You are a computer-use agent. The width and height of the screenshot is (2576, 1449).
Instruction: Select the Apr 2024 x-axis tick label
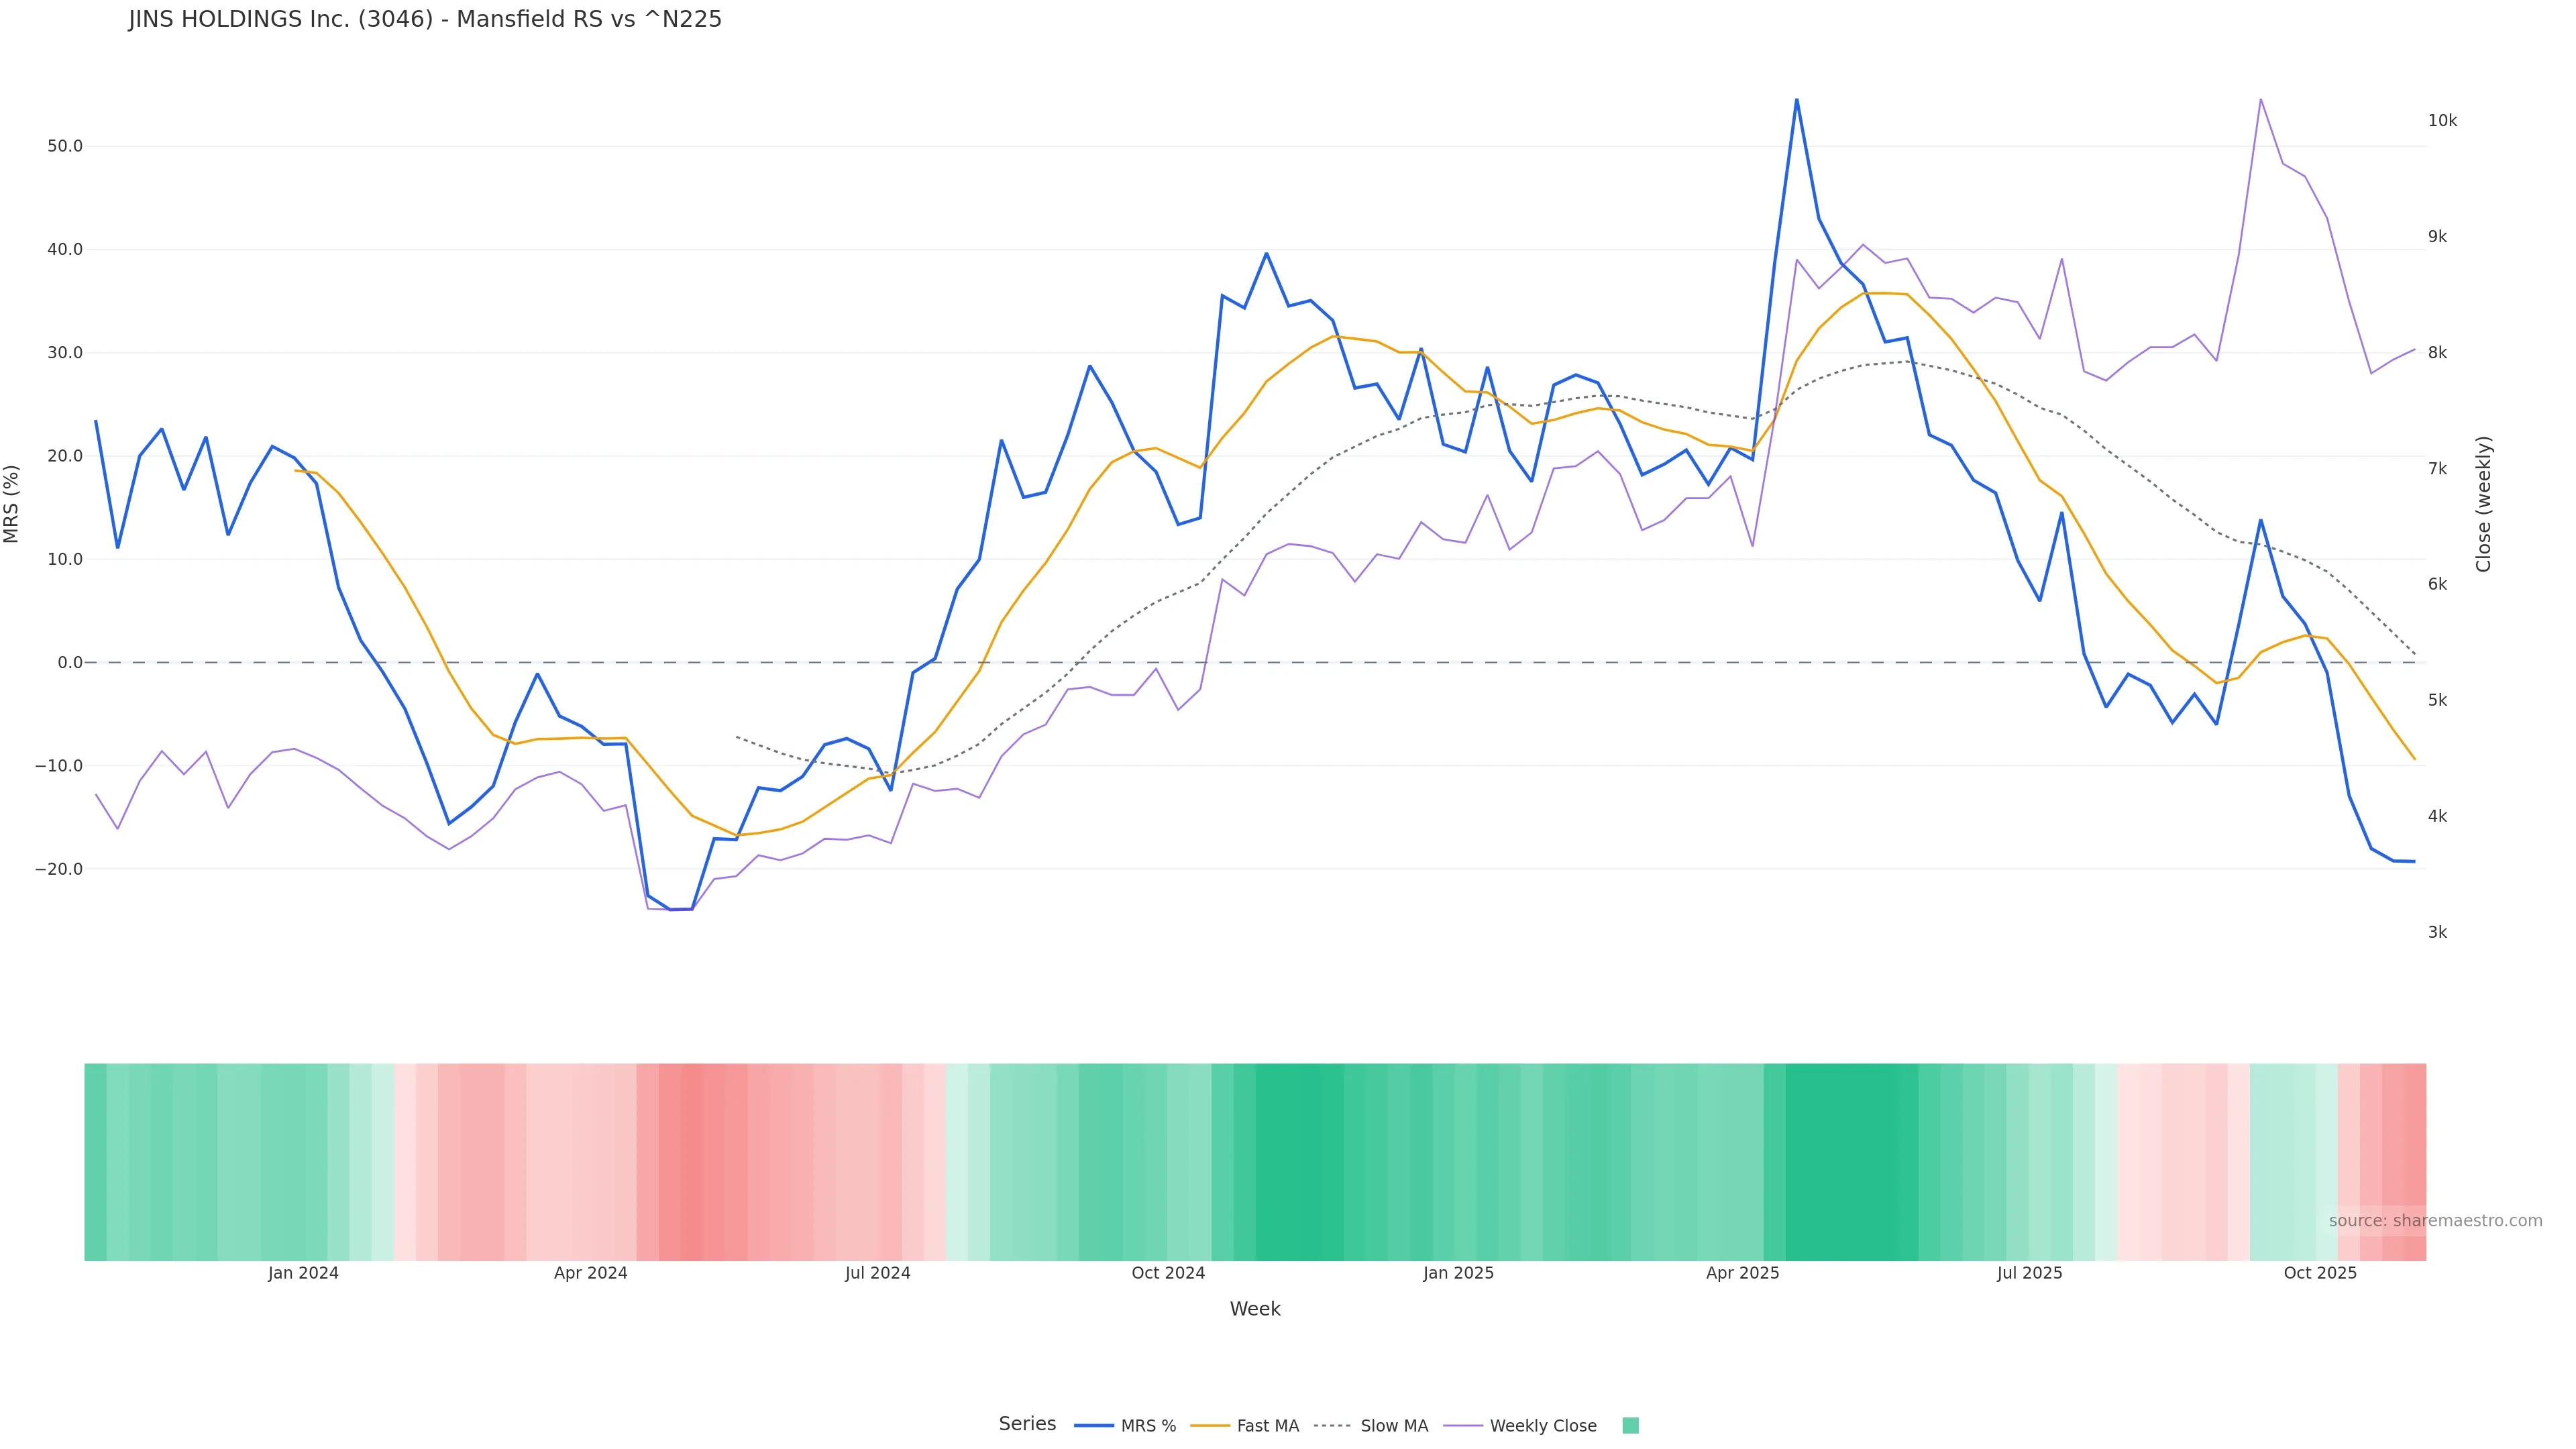[x=590, y=1273]
